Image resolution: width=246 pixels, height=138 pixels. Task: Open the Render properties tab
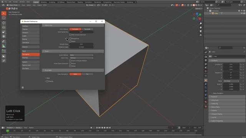[206, 57]
